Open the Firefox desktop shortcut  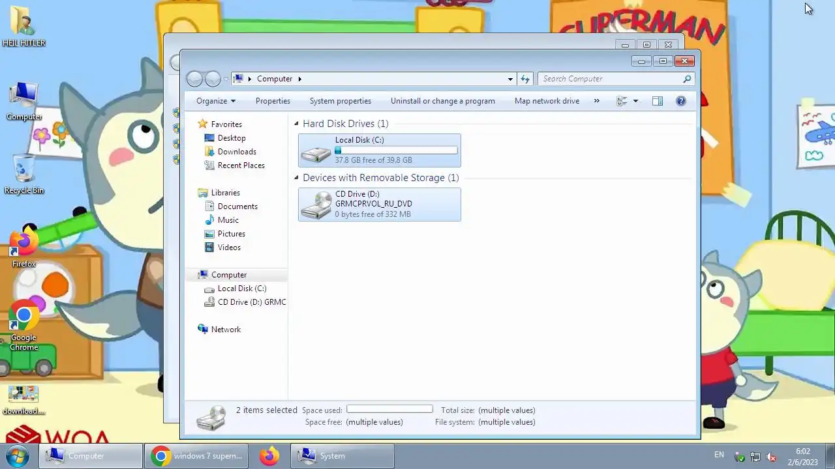click(24, 248)
